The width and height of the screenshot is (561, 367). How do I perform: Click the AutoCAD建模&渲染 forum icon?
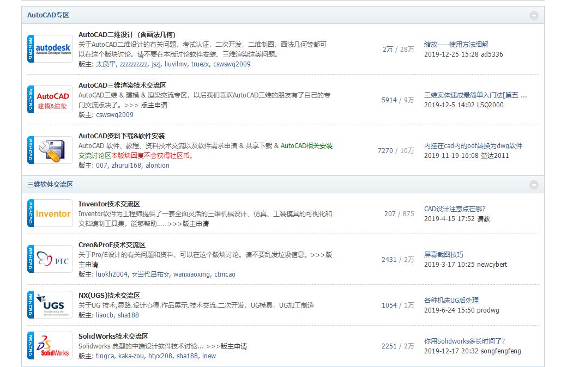(x=50, y=100)
